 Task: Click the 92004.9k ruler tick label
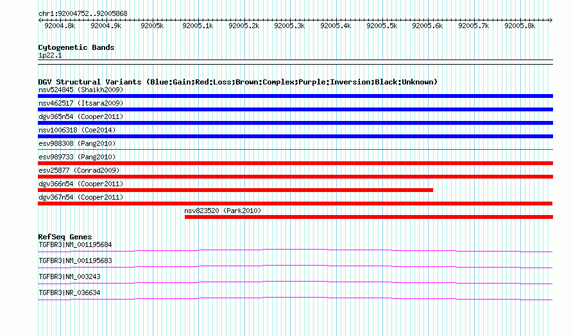click(106, 26)
